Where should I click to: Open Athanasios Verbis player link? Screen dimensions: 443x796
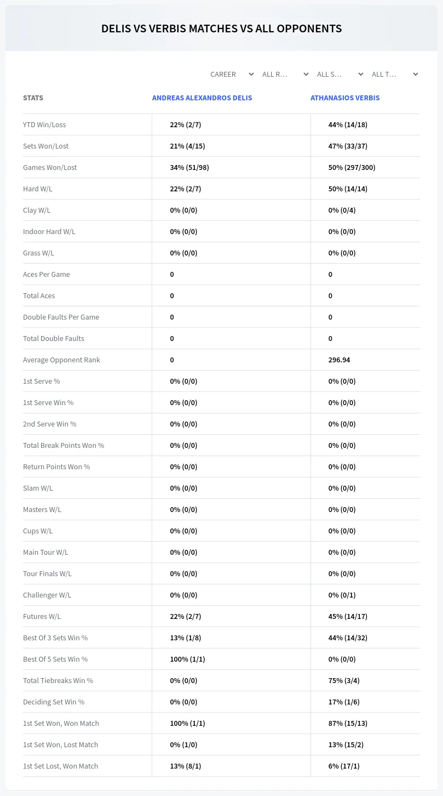(345, 98)
